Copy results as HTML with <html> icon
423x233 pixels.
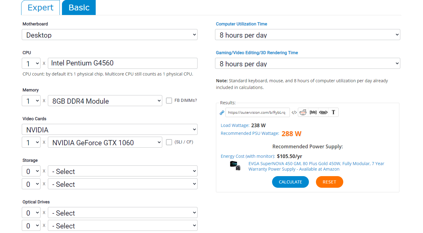[x=323, y=112]
